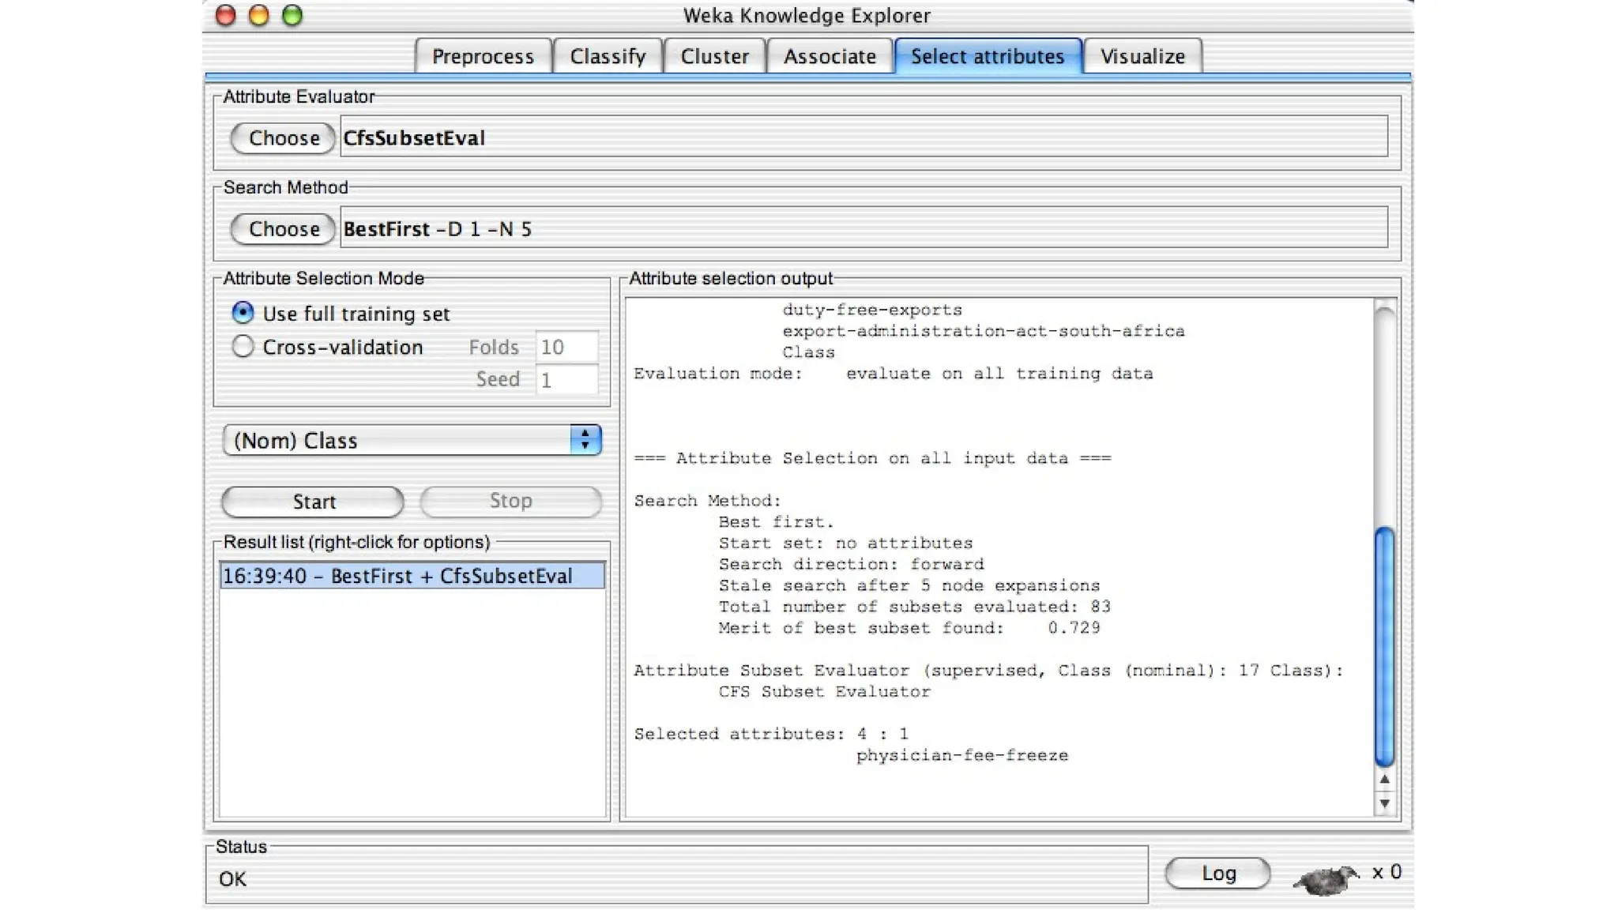The width and height of the screenshot is (1618, 910).
Task: Click the green zoom window button
Action: coord(292,15)
